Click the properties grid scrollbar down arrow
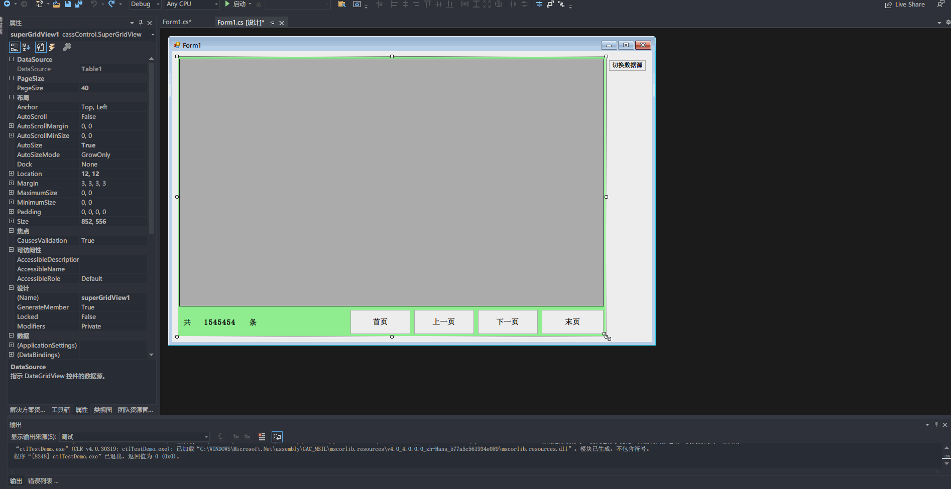This screenshot has height=489, width=951. pos(151,355)
